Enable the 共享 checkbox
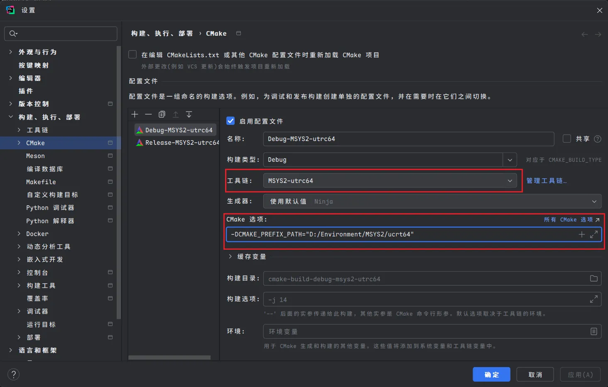 point(567,139)
